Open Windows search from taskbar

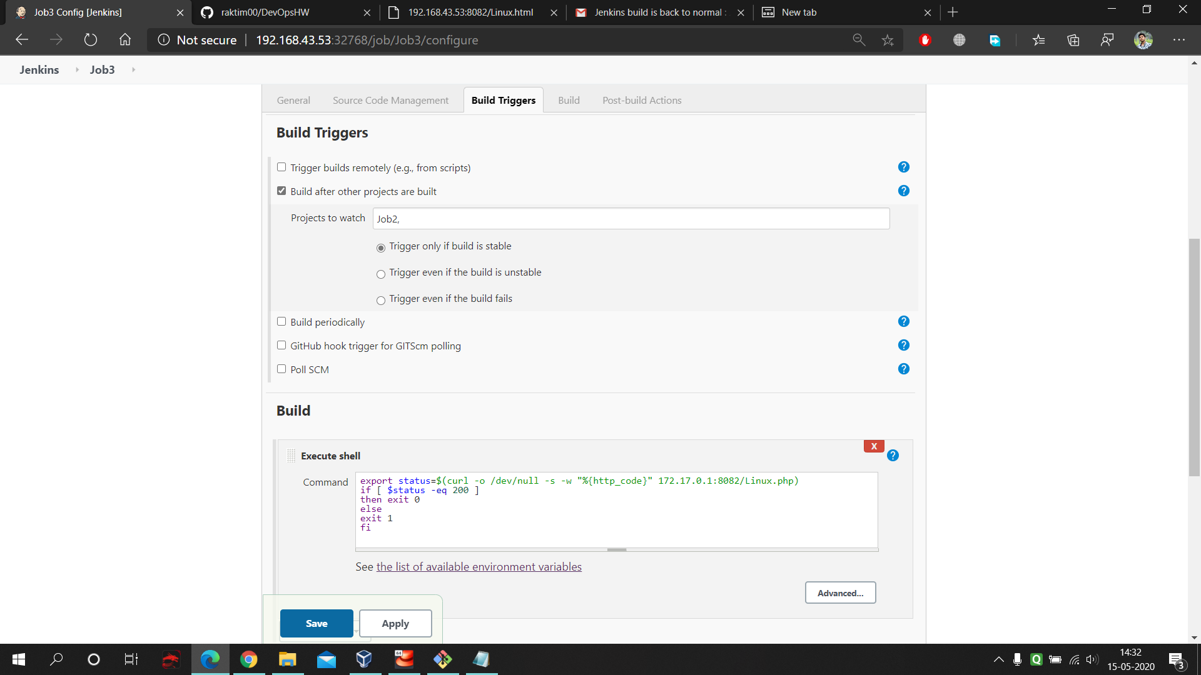[x=57, y=659]
